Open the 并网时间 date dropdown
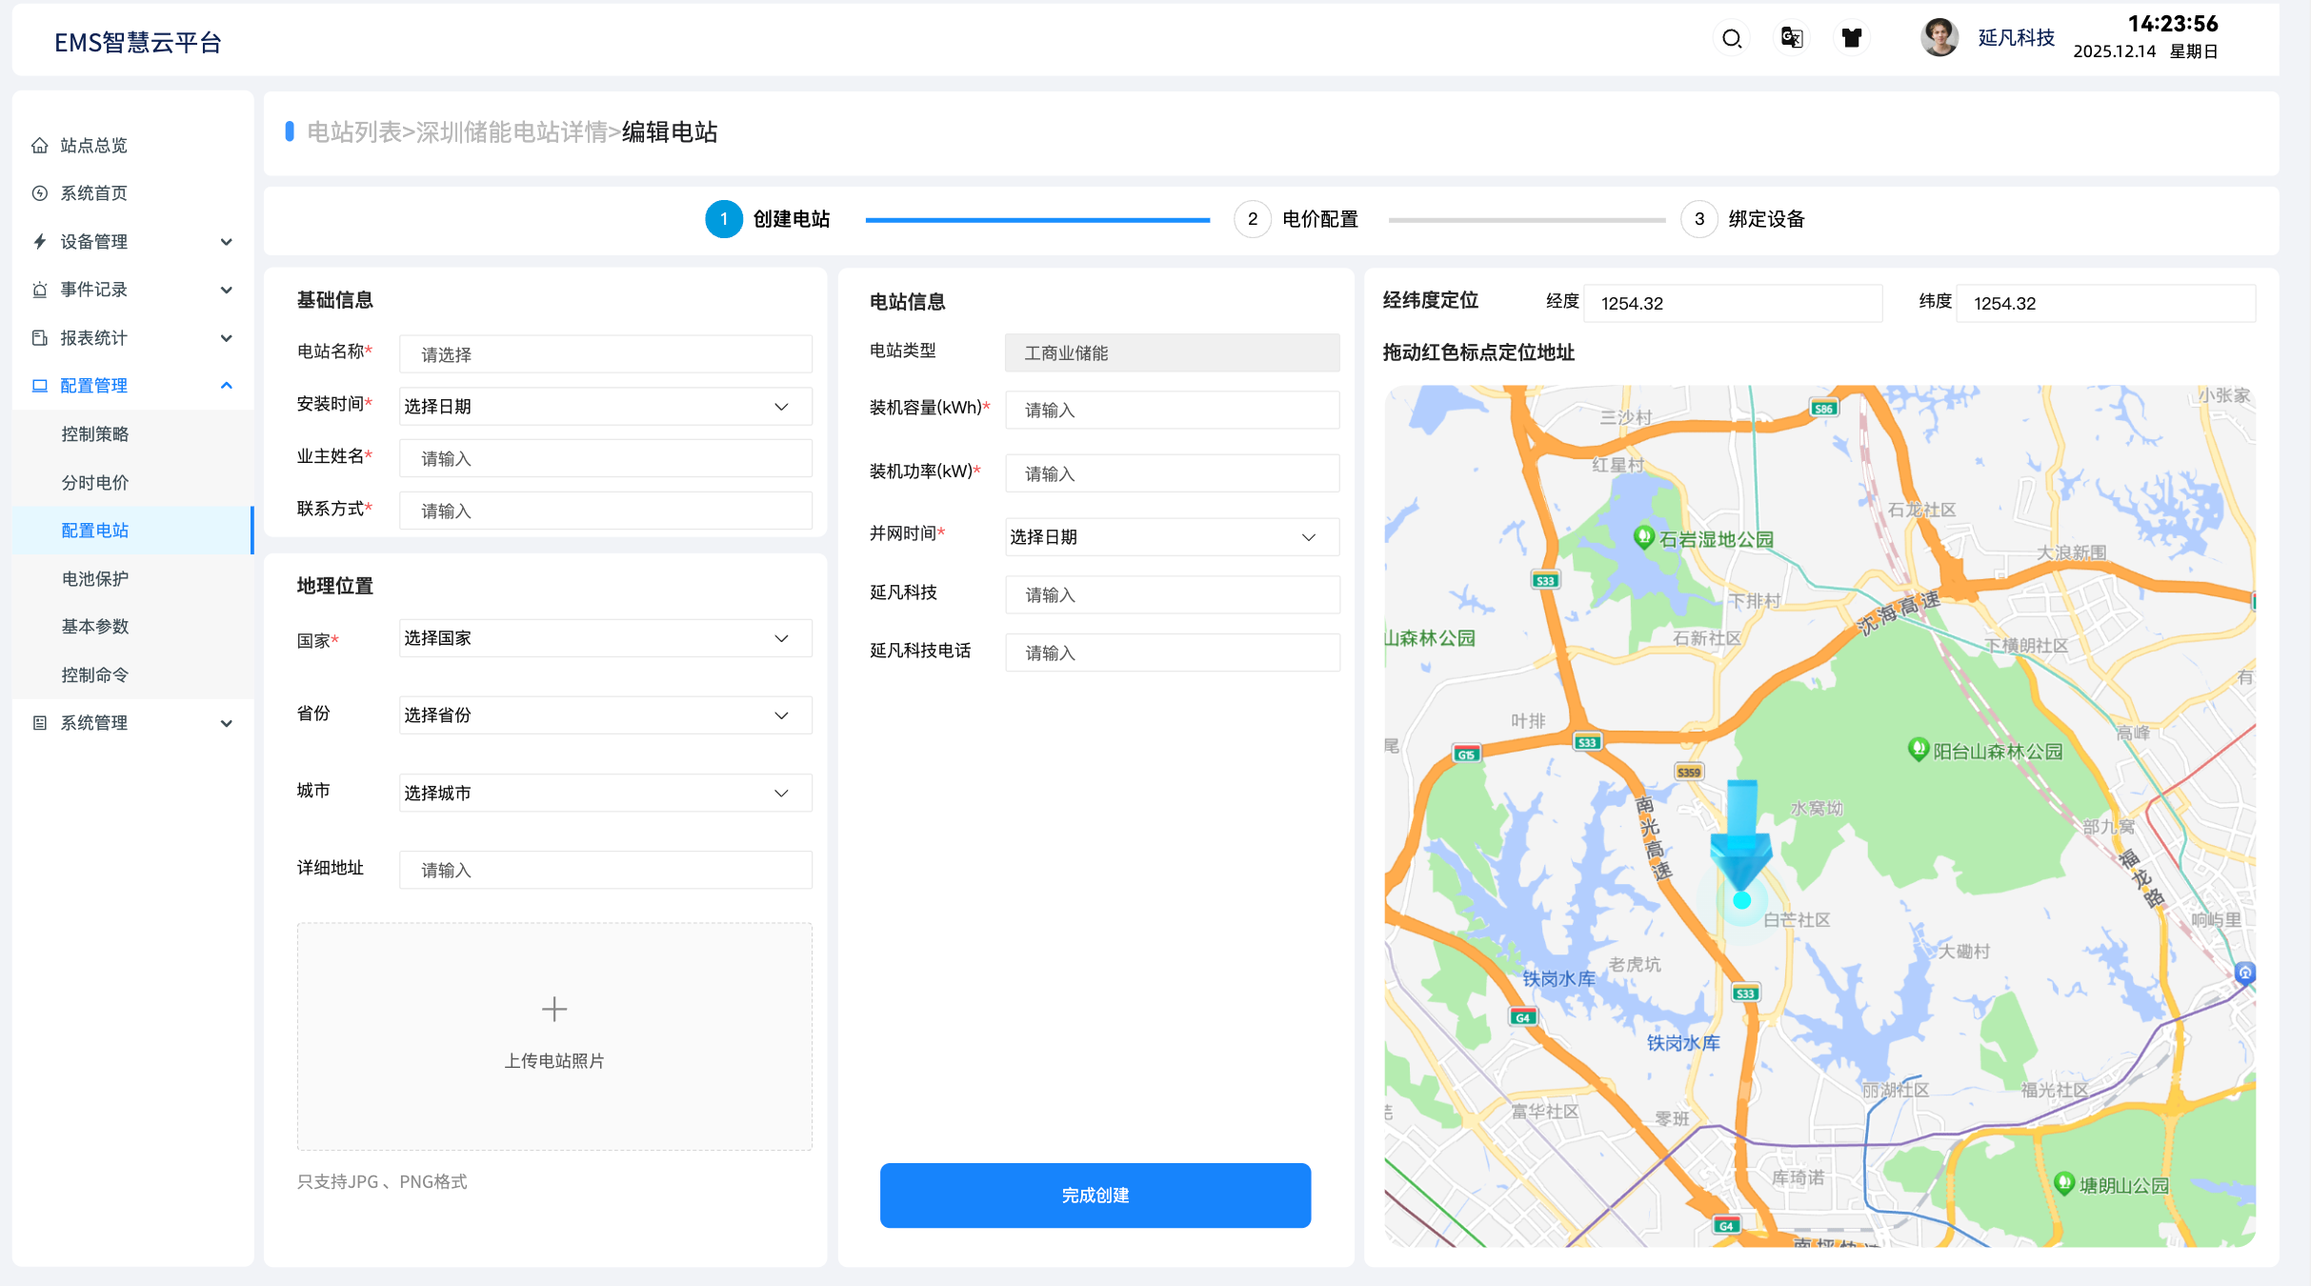 point(1172,537)
